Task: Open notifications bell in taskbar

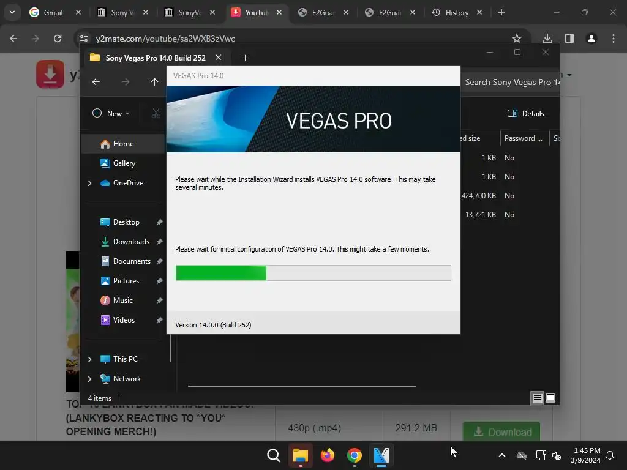Action: (610, 455)
